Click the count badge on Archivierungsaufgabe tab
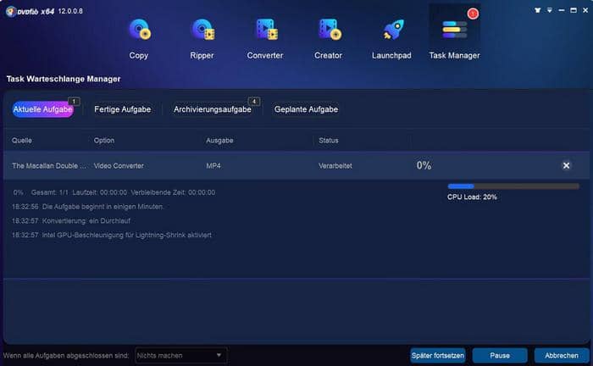This screenshot has height=366, width=593. tap(254, 102)
